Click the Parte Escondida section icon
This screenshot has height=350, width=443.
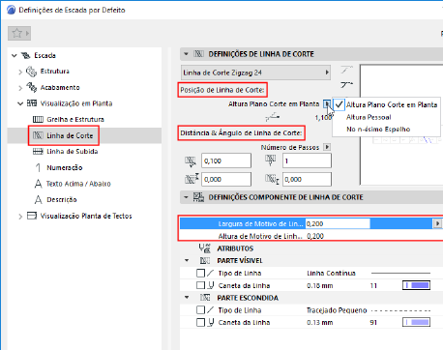[205, 298]
